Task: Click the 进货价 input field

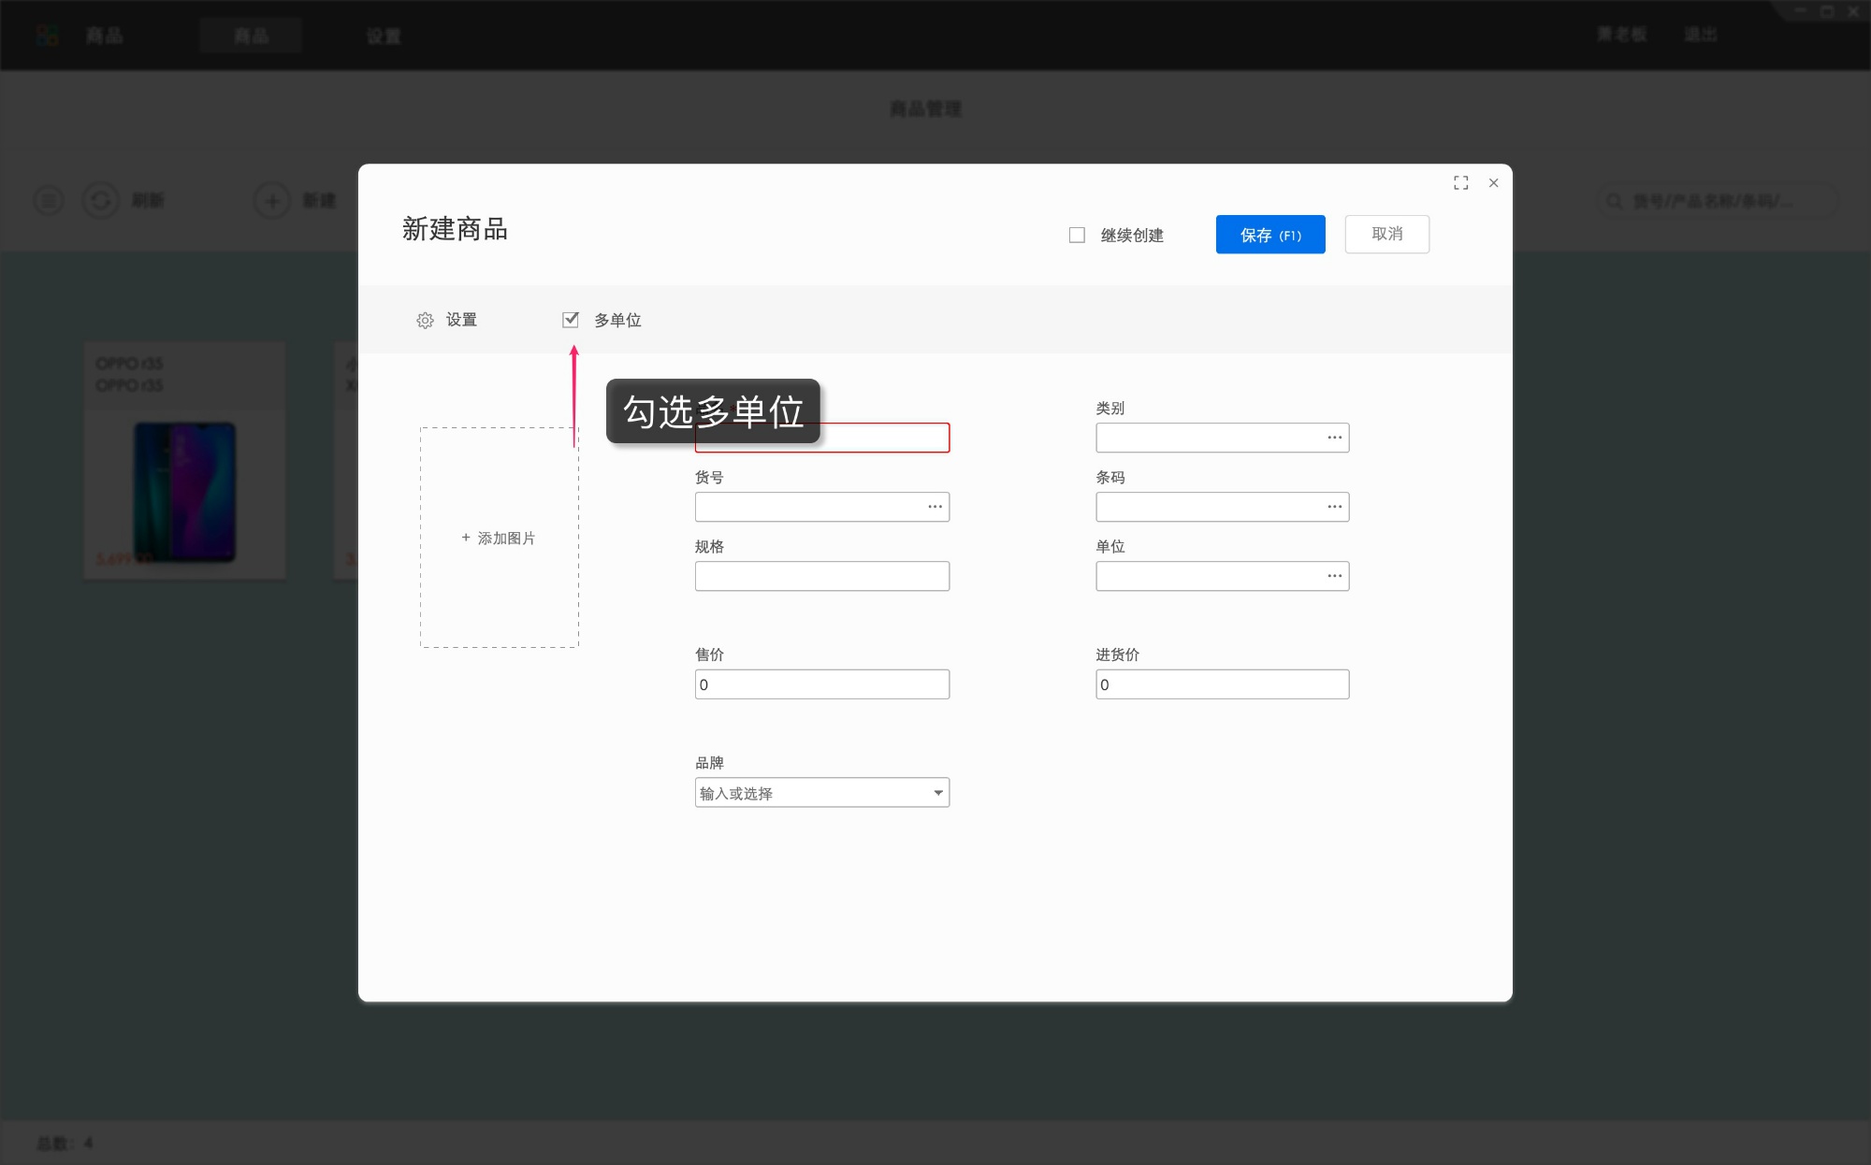Action: click(1222, 684)
